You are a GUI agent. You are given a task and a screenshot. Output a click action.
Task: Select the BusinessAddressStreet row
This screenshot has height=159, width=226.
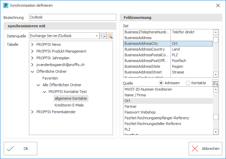[168, 72]
